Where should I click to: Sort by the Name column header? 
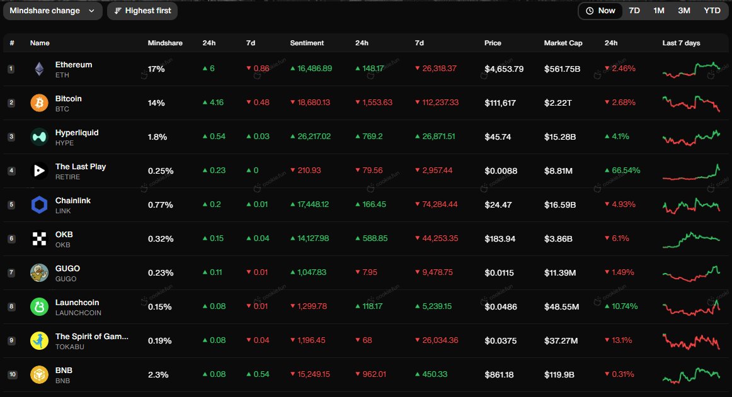click(x=40, y=43)
